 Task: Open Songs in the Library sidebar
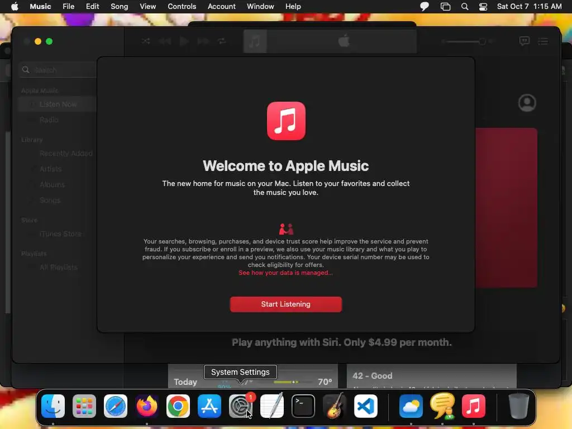tap(50, 201)
